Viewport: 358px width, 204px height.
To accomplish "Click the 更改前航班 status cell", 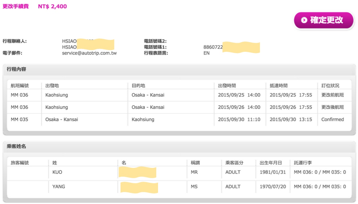I will coord(333,95).
